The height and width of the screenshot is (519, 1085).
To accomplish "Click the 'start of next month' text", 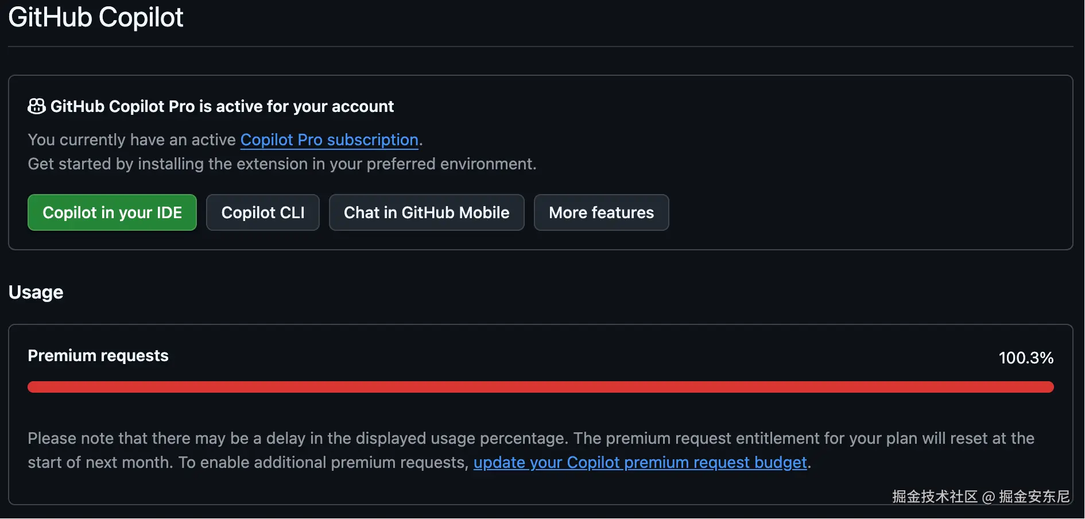I will (100, 462).
